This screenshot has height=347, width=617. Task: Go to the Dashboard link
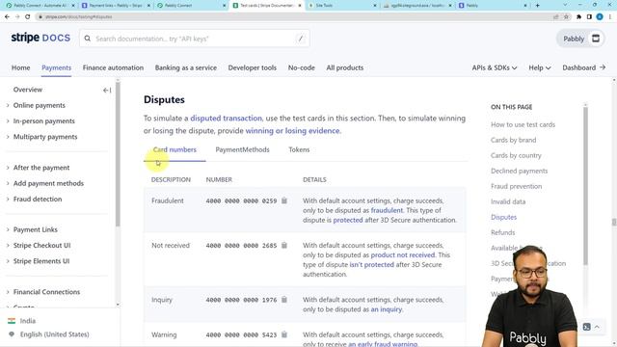pyautogui.click(x=584, y=67)
